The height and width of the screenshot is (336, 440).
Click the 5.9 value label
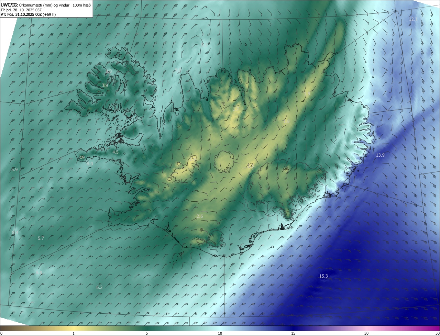pos(14,169)
